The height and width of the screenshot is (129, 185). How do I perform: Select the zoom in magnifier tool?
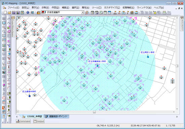click(x=4, y=27)
